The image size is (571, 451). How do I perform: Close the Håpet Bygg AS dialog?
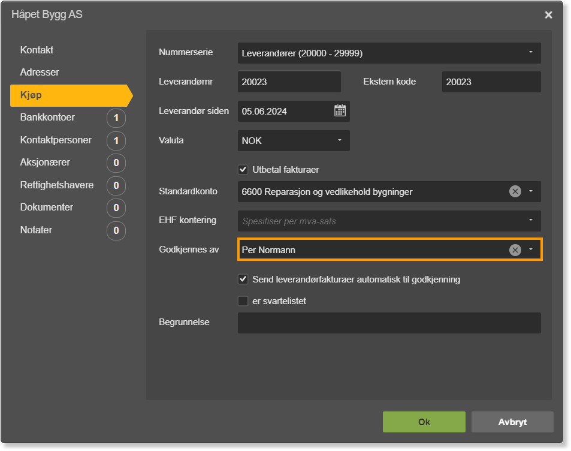548,15
